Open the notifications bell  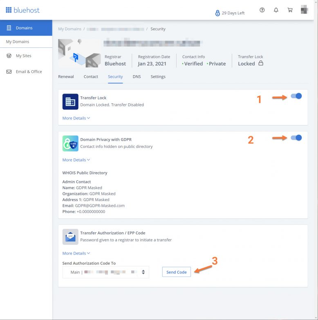click(x=276, y=10)
